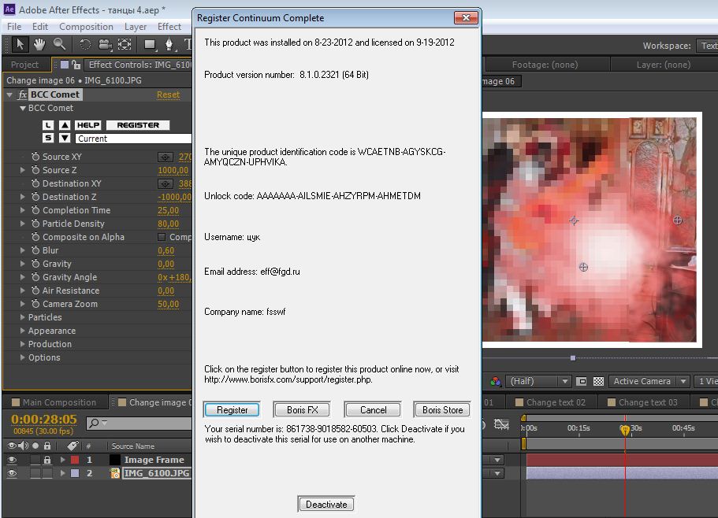Screen dimensions: 718x518
Task: Hide the Image Frame layer eye
Action: (x=11, y=460)
